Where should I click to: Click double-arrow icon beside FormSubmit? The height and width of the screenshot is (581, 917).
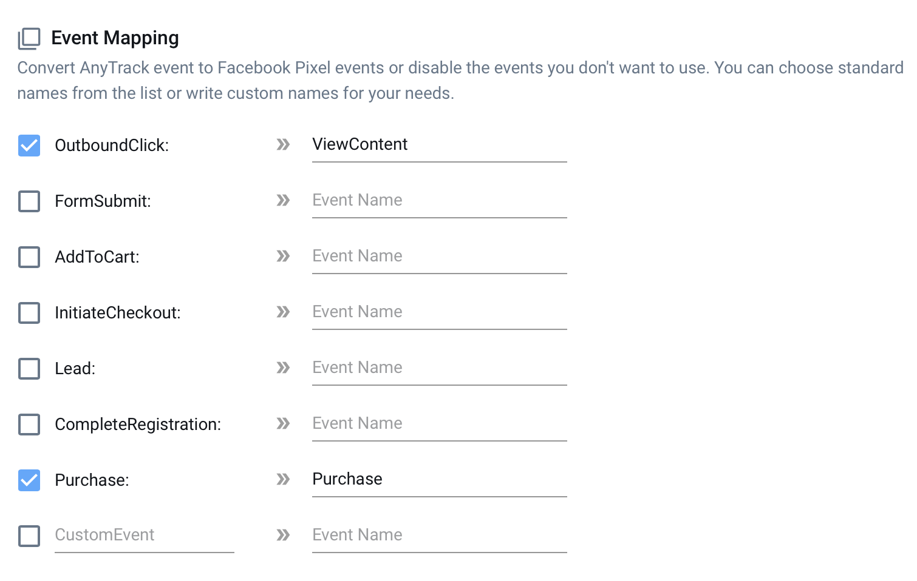click(283, 200)
